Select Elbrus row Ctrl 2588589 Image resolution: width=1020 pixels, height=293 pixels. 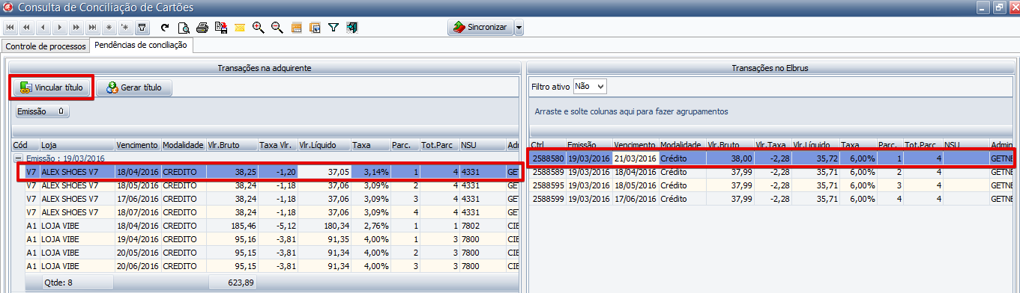[771, 172]
